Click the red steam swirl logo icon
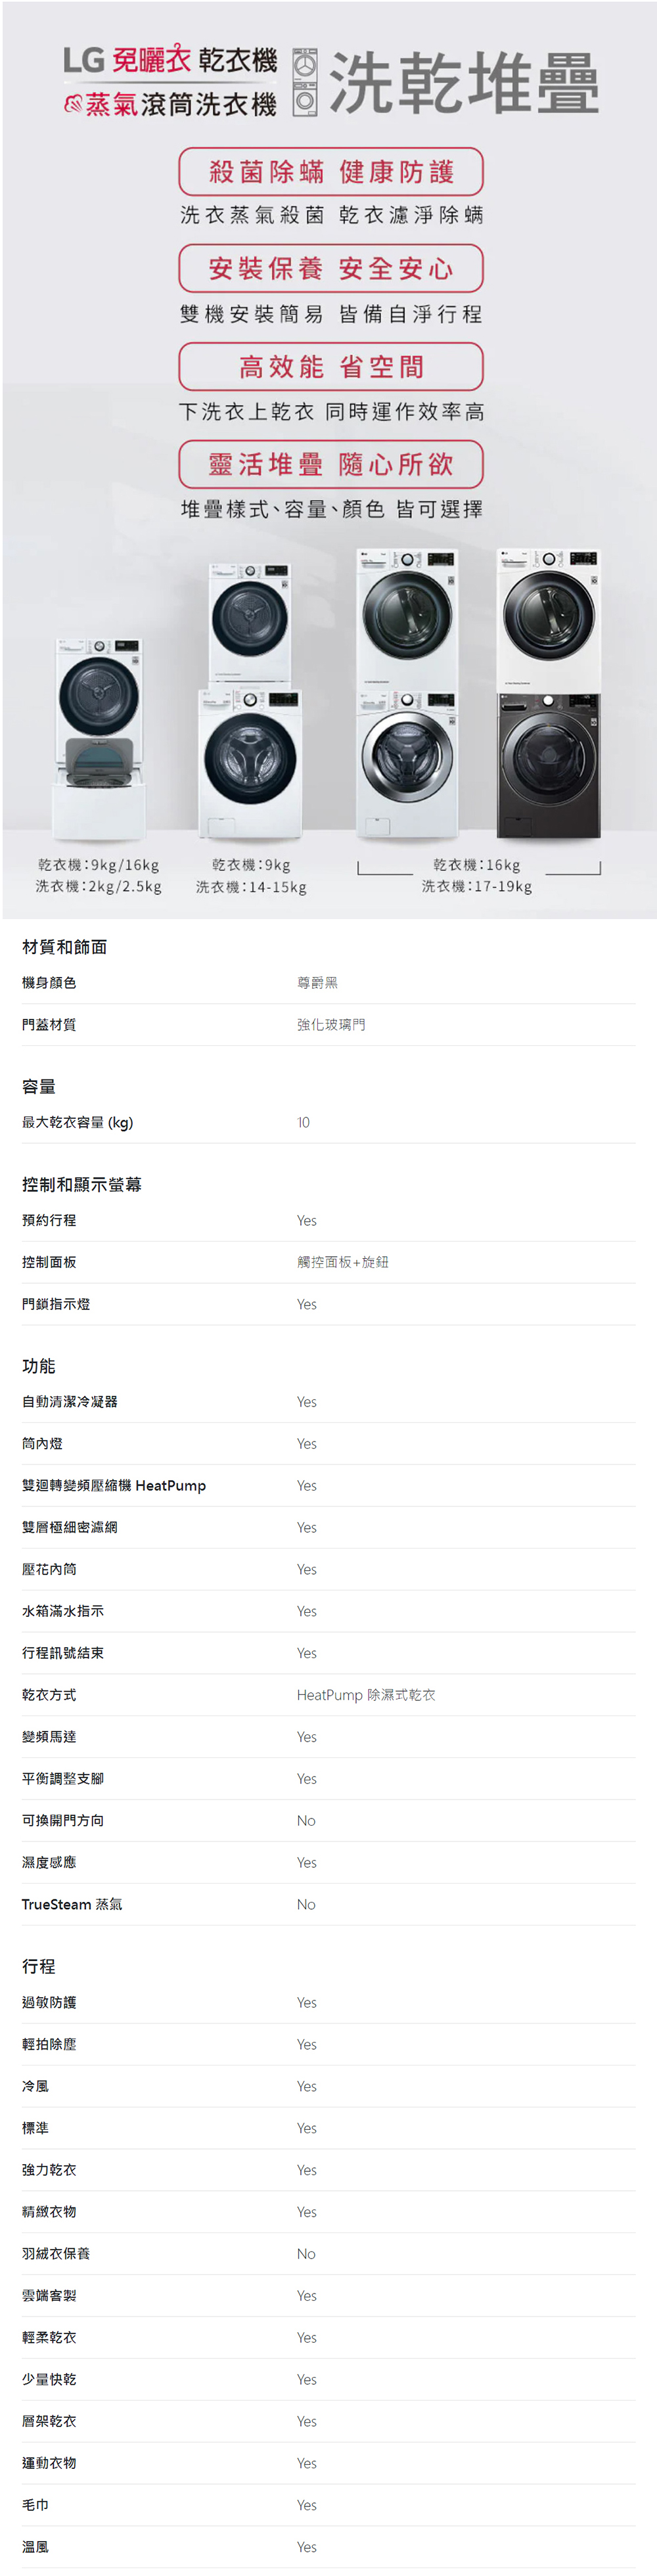 click(x=73, y=104)
